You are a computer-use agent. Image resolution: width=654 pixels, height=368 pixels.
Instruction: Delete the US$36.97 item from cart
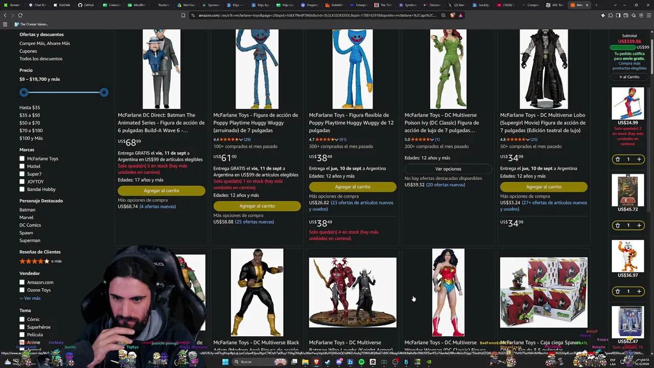point(617,291)
